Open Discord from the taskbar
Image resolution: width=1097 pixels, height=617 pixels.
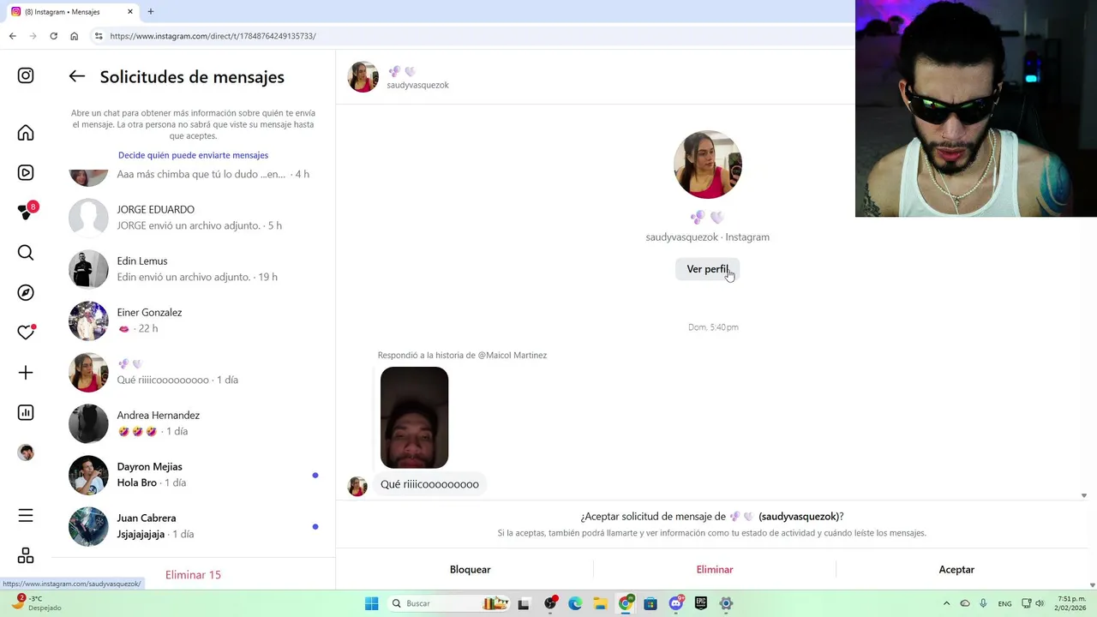(676, 603)
